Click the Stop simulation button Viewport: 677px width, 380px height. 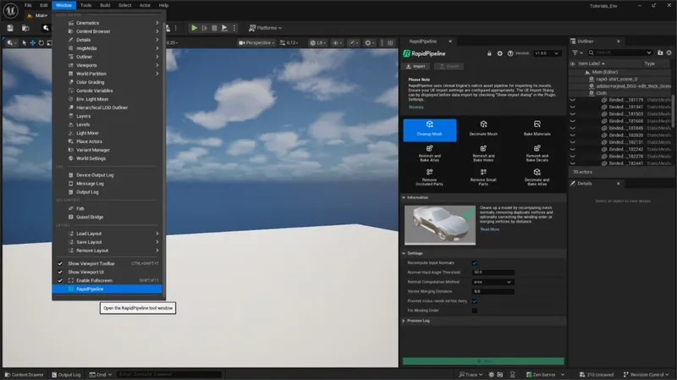(x=214, y=28)
